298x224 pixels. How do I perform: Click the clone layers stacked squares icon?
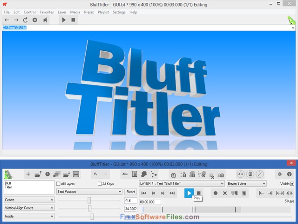pos(57,174)
